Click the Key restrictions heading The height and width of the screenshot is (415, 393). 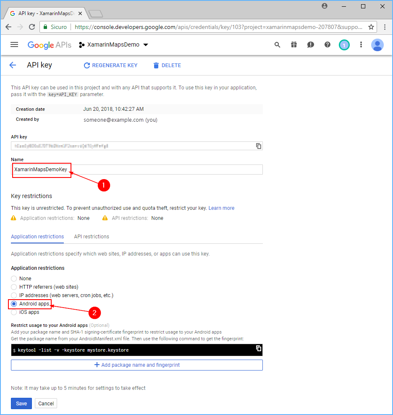tap(31, 196)
